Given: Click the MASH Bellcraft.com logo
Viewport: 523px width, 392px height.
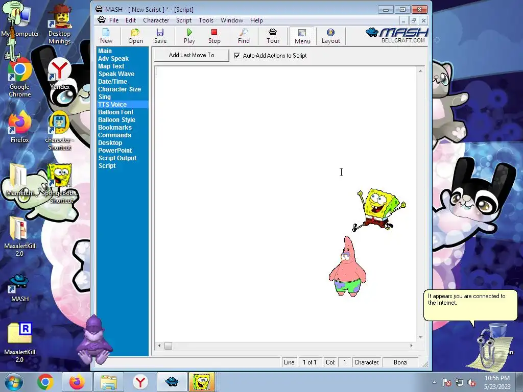Looking at the screenshot, I should click(x=397, y=35).
